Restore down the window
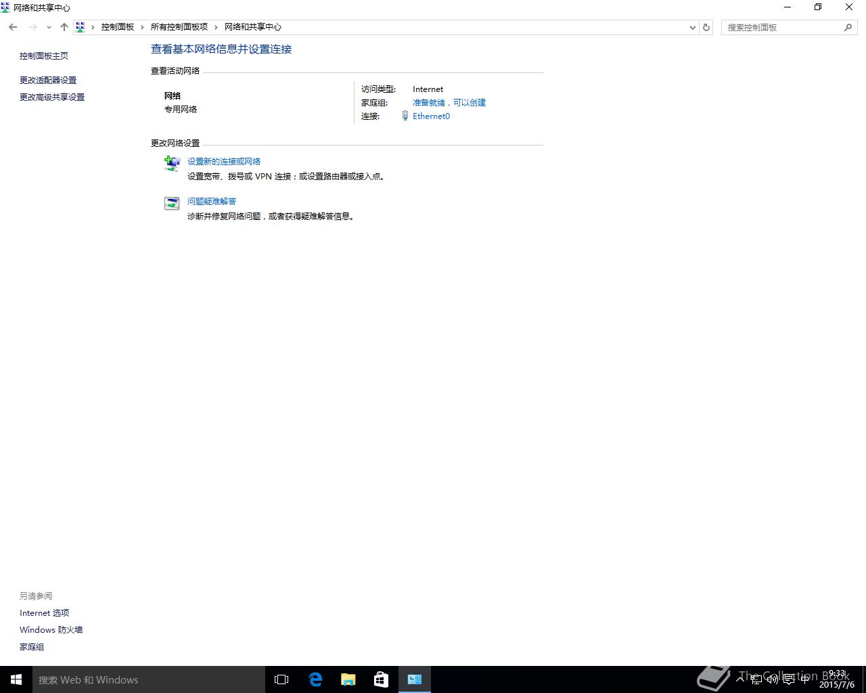The width and height of the screenshot is (866, 693). tap(818, 7)
